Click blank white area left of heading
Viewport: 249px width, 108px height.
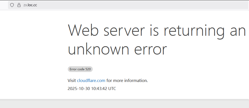[x=32, y=50]
